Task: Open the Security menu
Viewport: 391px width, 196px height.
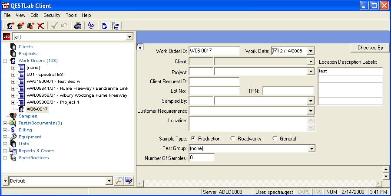Action: (52, 15)
